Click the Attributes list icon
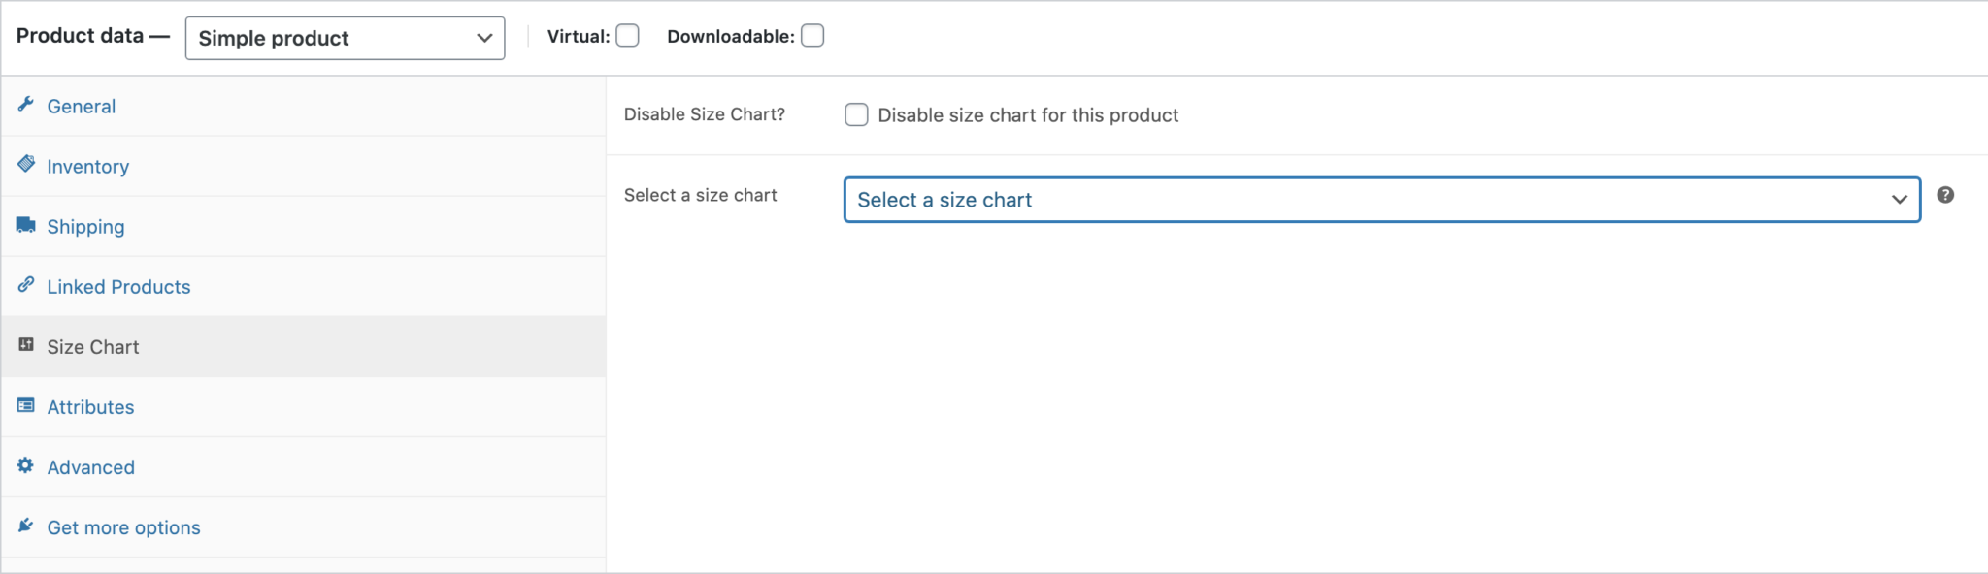 tap(27, 405)
